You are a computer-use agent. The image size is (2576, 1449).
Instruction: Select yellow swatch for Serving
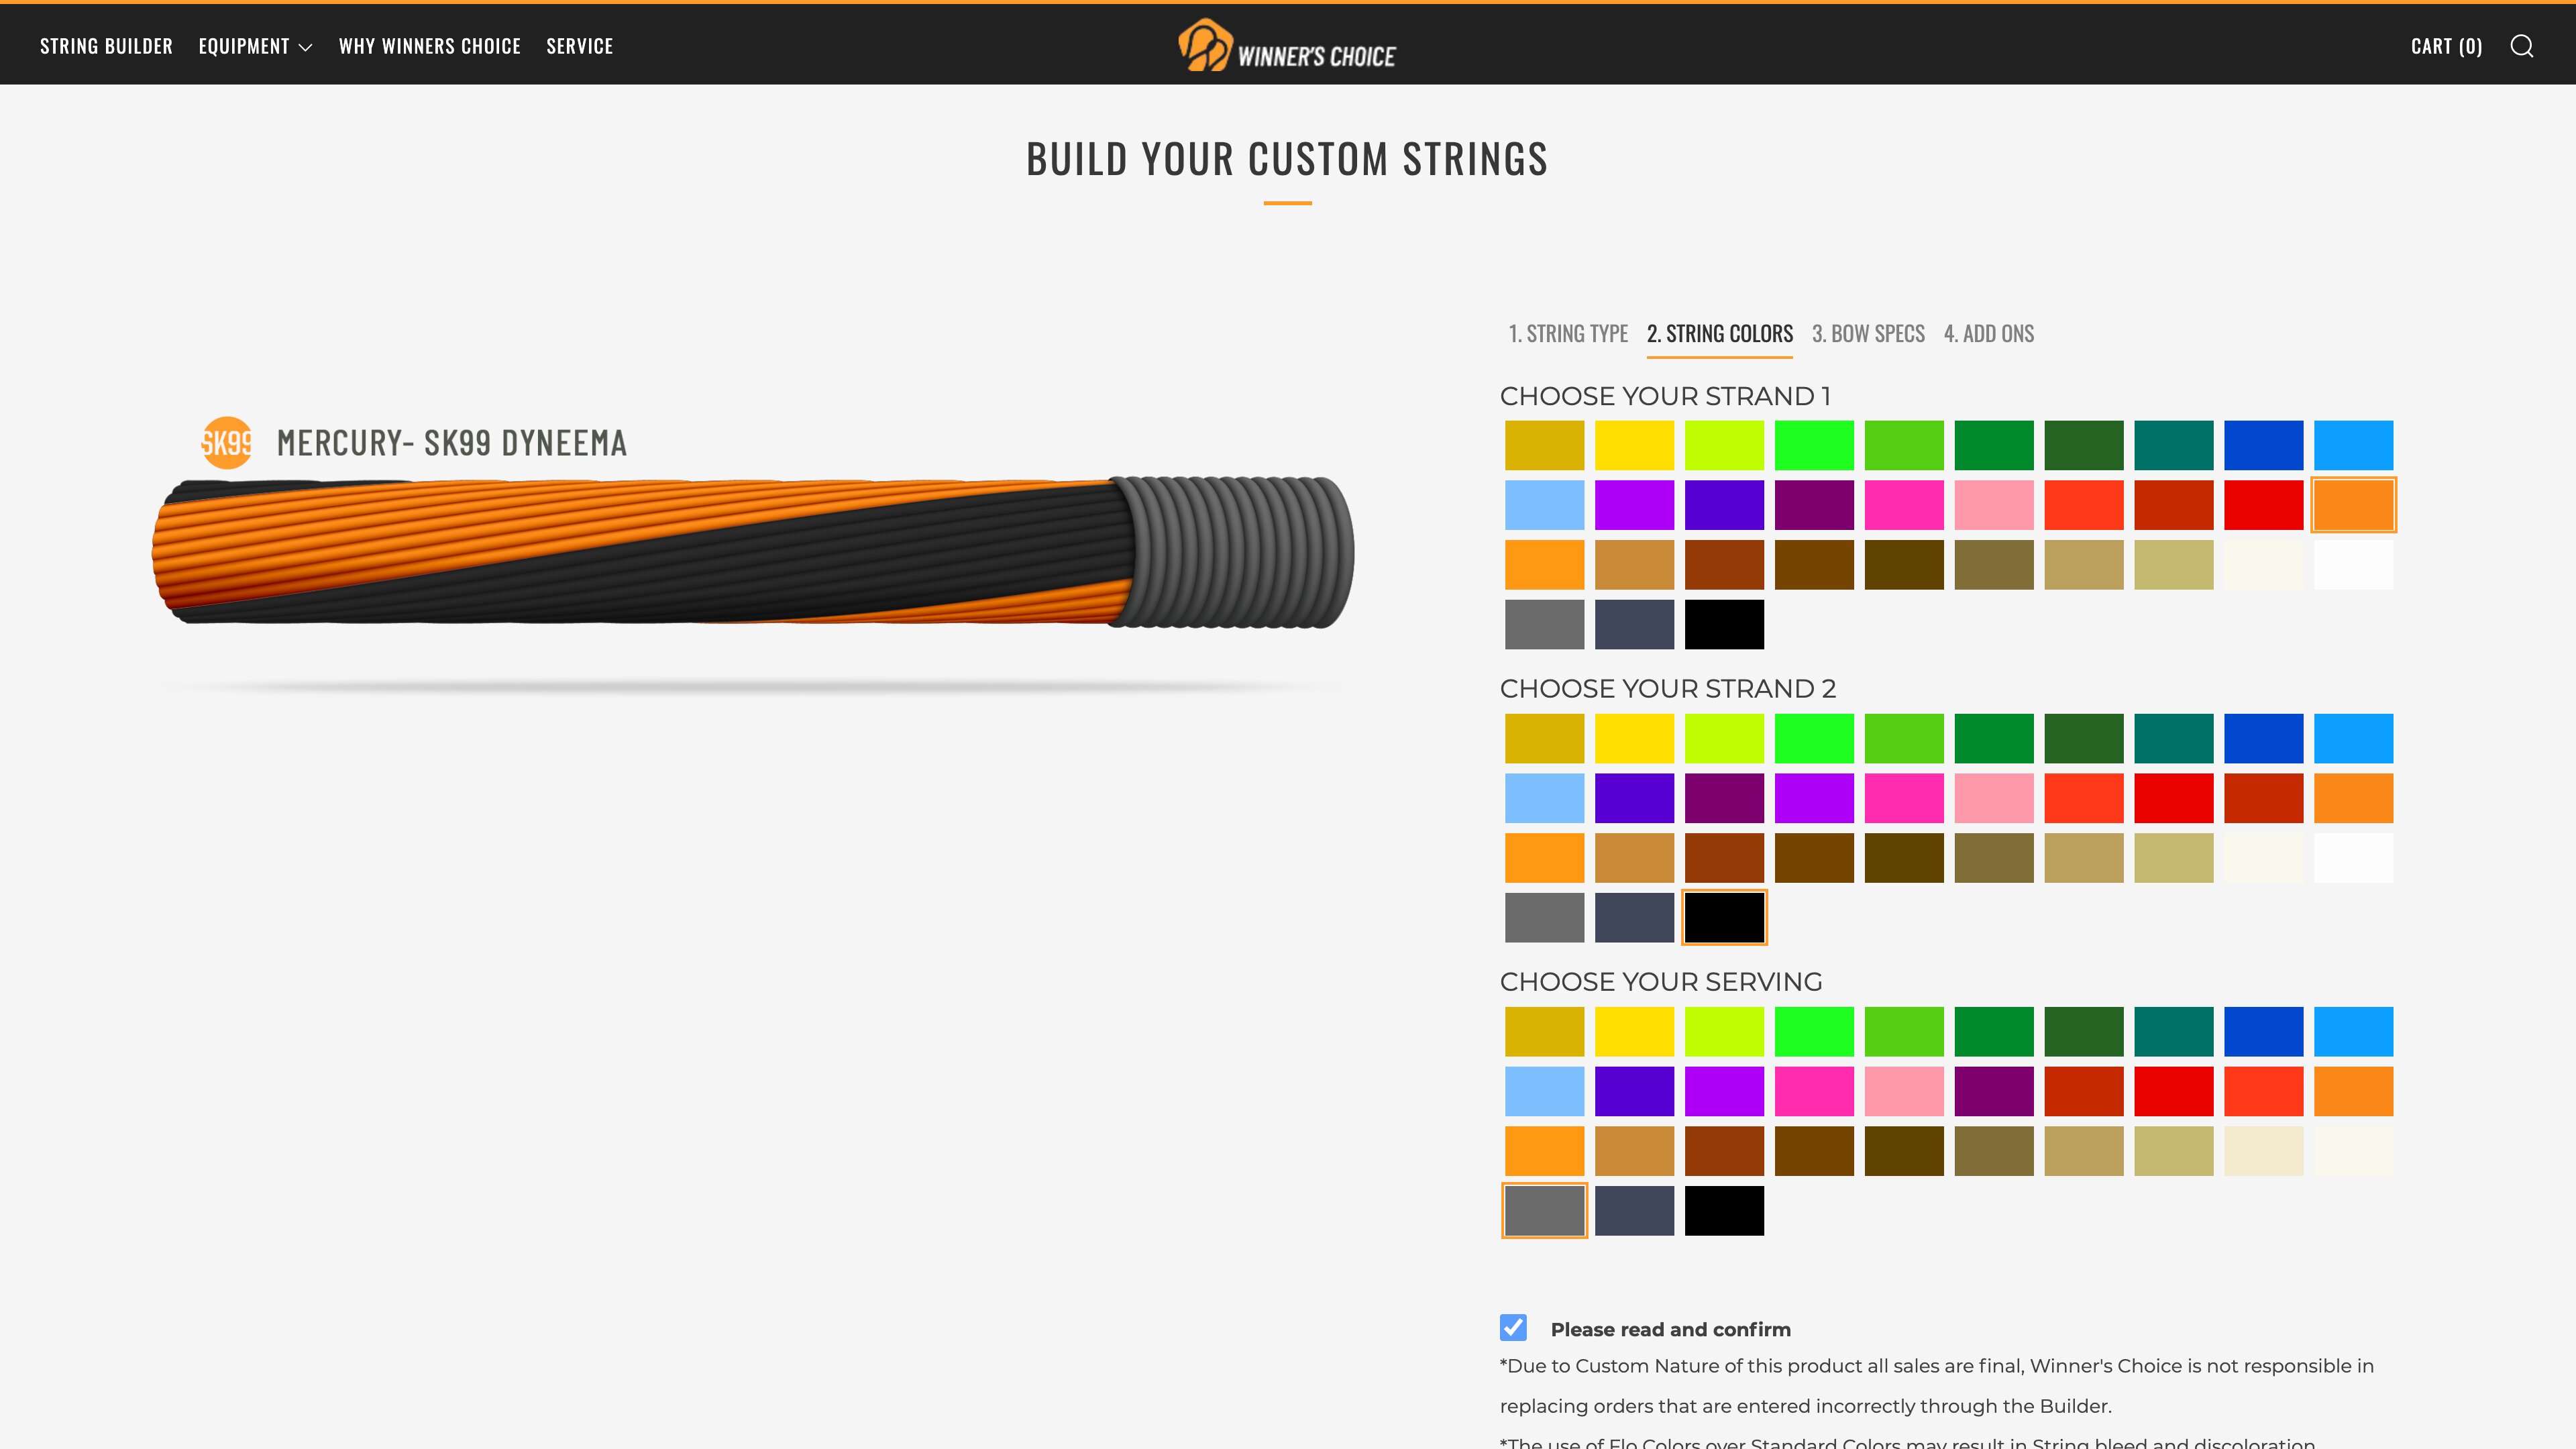1634,1031
